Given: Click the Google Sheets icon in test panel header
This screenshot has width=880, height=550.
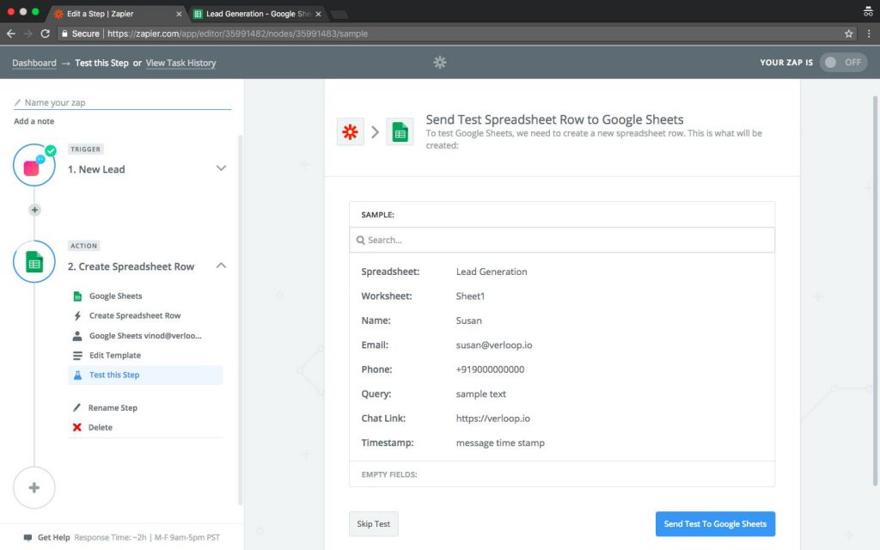Looking at the screenshot, I should click(400, 131).
